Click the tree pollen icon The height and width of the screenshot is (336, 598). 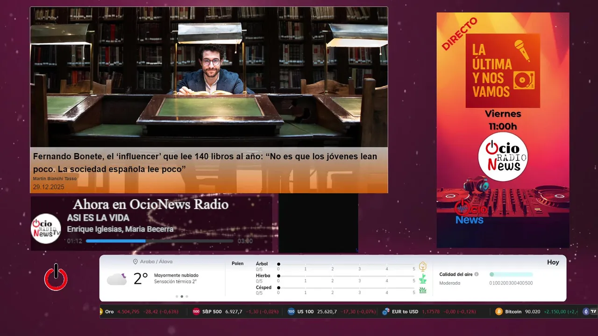pos(423,266)
